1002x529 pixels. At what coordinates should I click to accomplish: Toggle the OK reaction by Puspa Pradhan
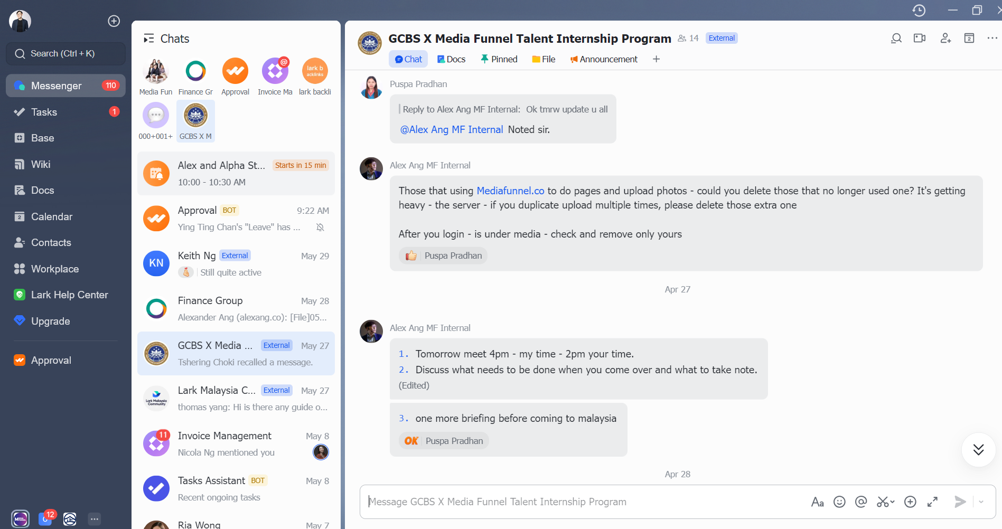click(x=444, y=441)
